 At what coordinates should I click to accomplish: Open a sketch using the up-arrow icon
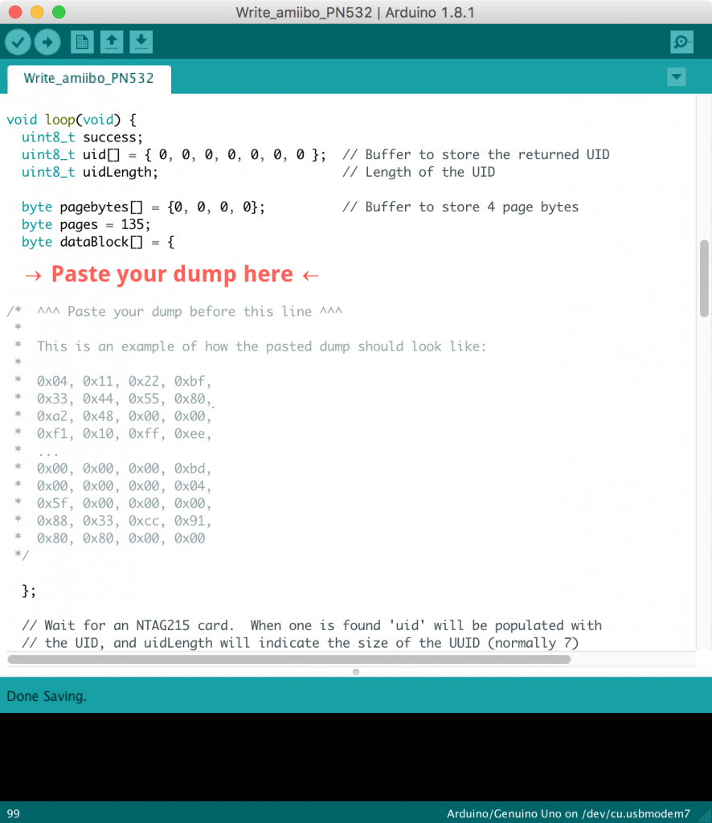pyautogui.click(x=111, y=42)
